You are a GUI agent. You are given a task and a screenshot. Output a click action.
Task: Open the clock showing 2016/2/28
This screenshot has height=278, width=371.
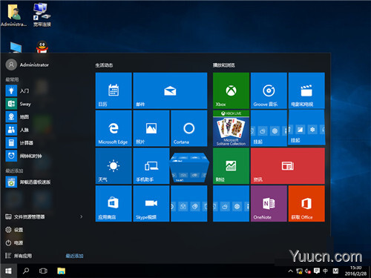pos(355,271)
